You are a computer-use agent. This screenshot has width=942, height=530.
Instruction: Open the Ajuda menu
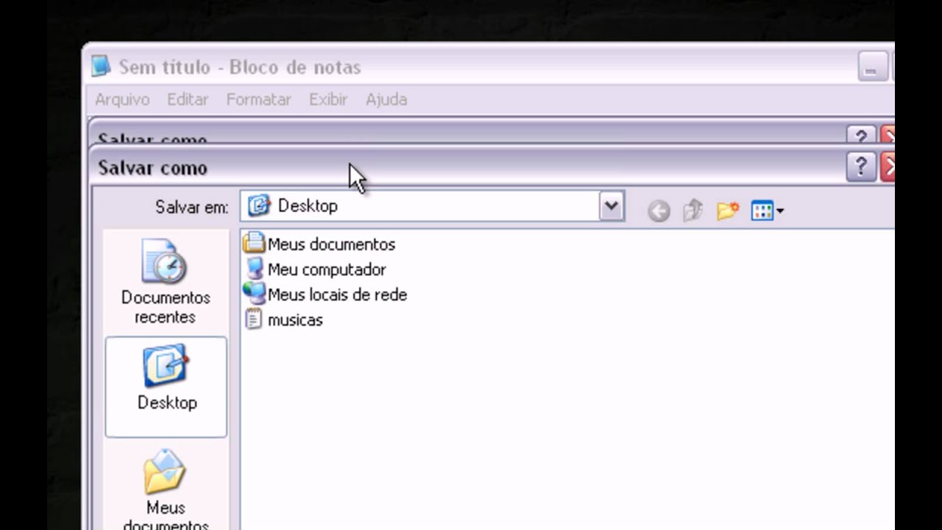386,99
